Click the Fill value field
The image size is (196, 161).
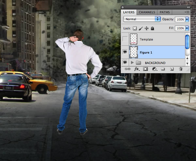click(180, 28)
